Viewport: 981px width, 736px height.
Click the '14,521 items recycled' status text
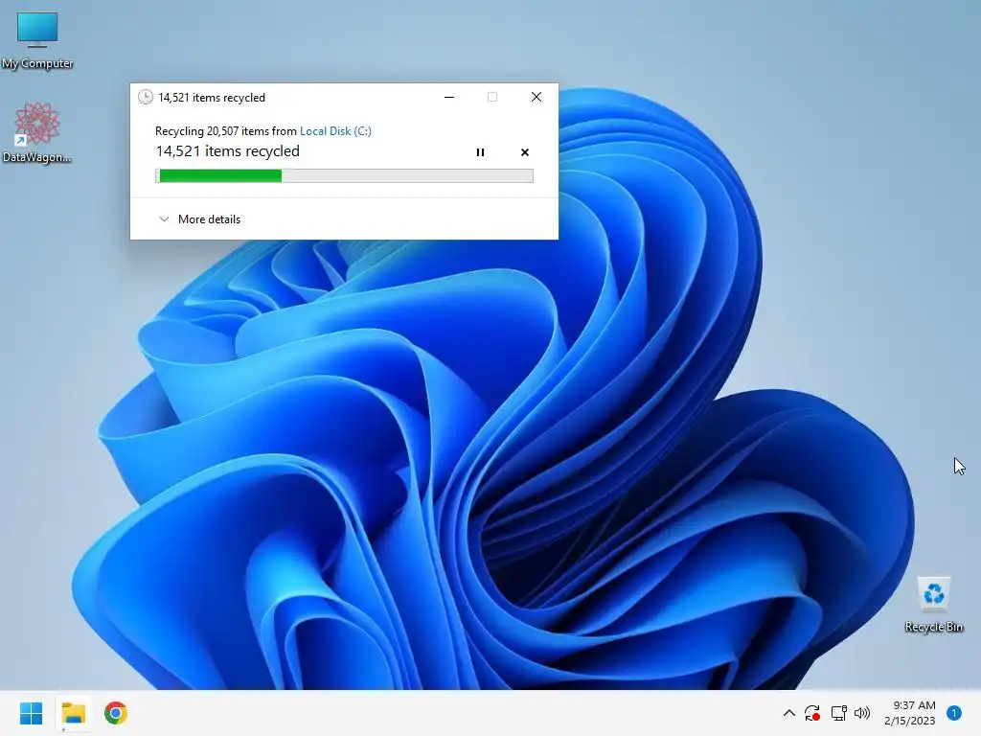(228, 151)
